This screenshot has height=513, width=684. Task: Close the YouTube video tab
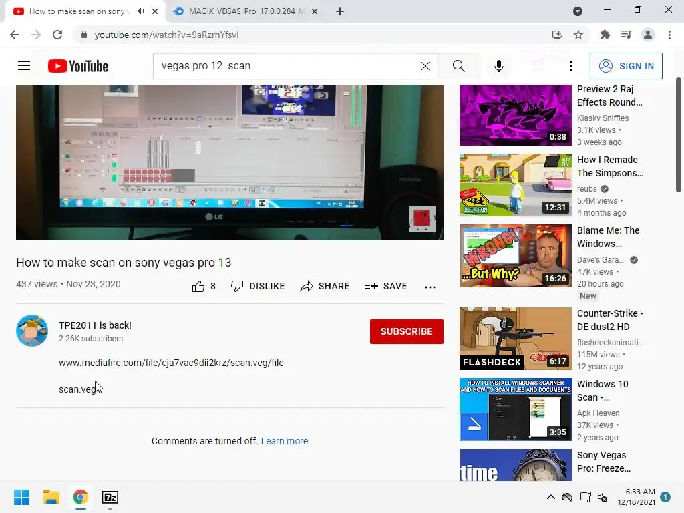155,11
